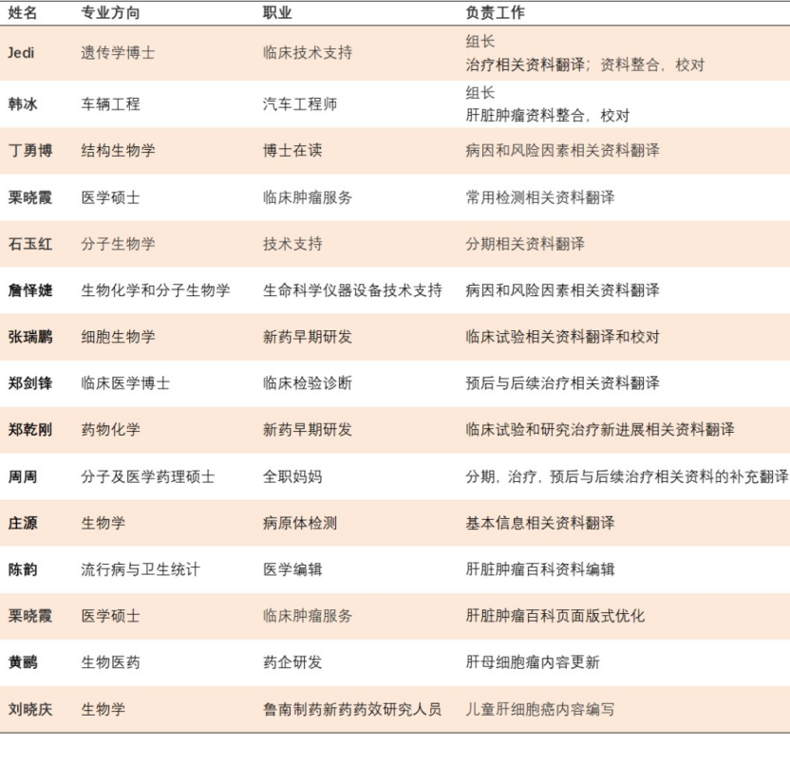Select the name Jedi in the first row
The image size is (790, 763).
(21, 53)
